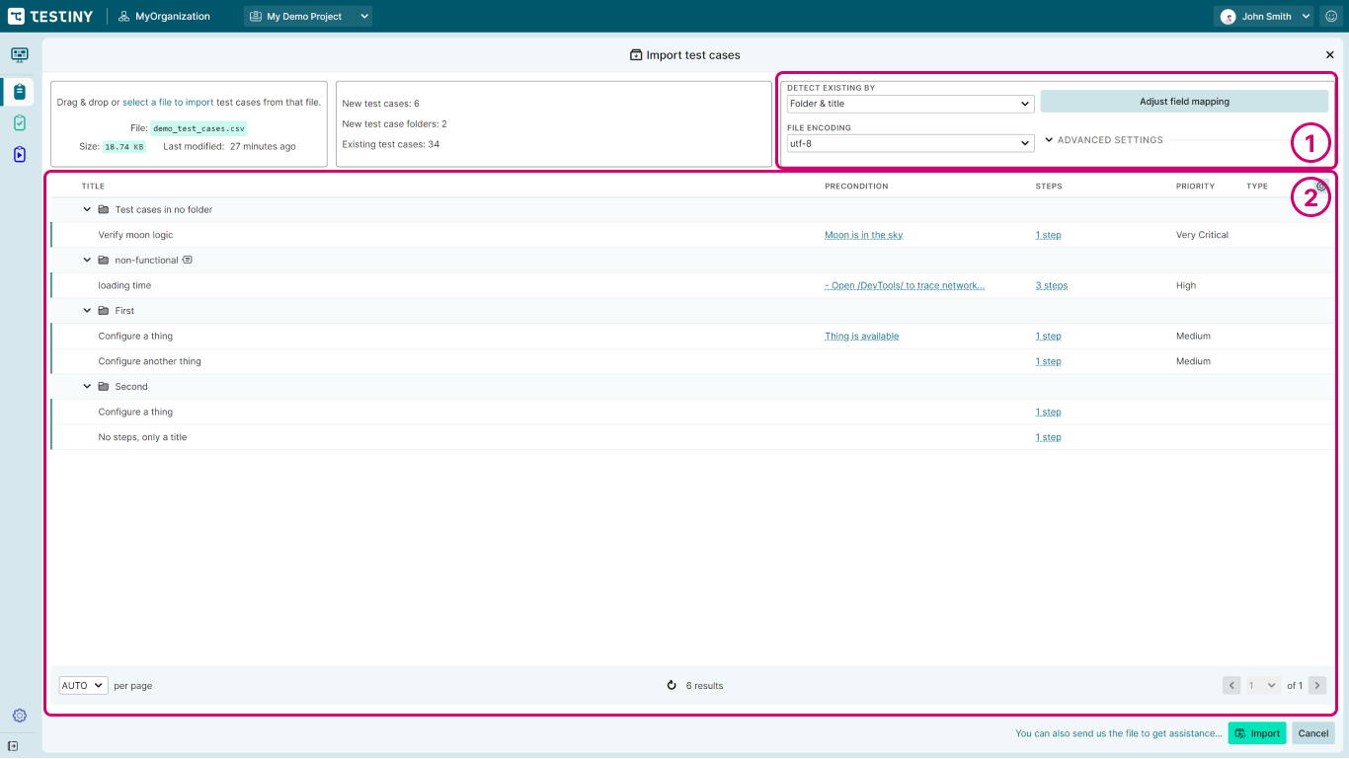
Task: Open settings gear in the left sidebar
Action: click(x=20, y=716)
